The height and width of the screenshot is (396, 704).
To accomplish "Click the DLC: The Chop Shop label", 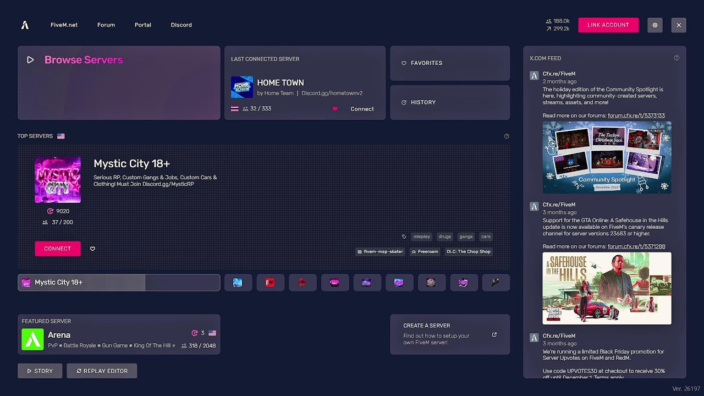I will [469, 251].
